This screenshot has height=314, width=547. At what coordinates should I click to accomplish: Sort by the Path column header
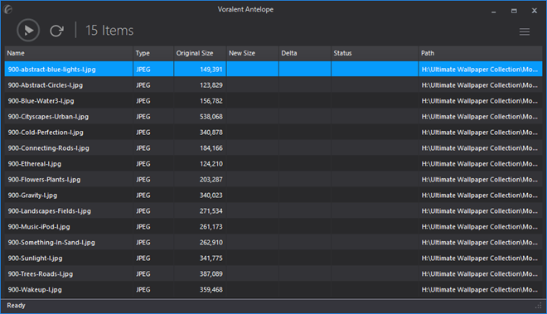pos(481,53)
